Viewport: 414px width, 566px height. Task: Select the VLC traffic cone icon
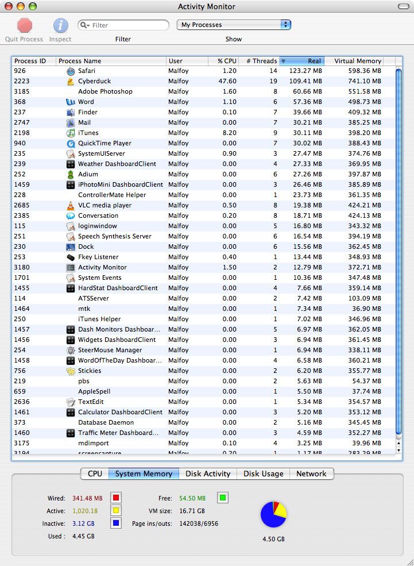(71, 205)
